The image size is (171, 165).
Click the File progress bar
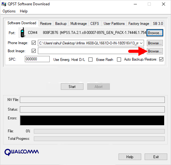(x=99, y=131)
